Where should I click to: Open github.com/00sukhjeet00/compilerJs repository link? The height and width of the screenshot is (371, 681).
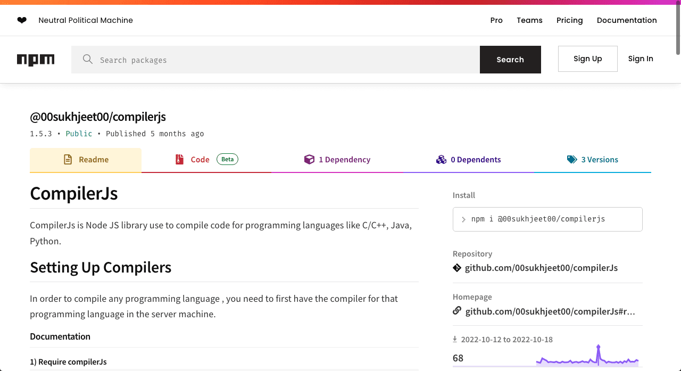[541, 268]
